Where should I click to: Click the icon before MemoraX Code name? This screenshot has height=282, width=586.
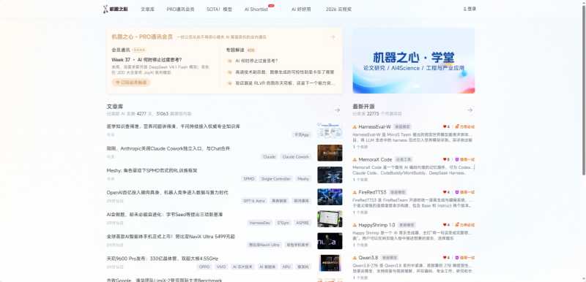355,159
